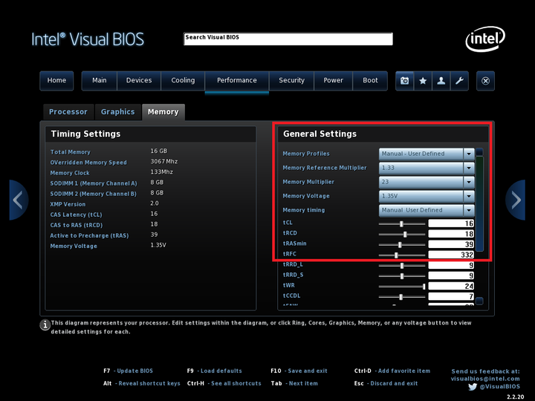This screenshot has height=401, width=535.
Task: Click the visualbios@intel.com feedback address
Action: click(x=485, y=379)
